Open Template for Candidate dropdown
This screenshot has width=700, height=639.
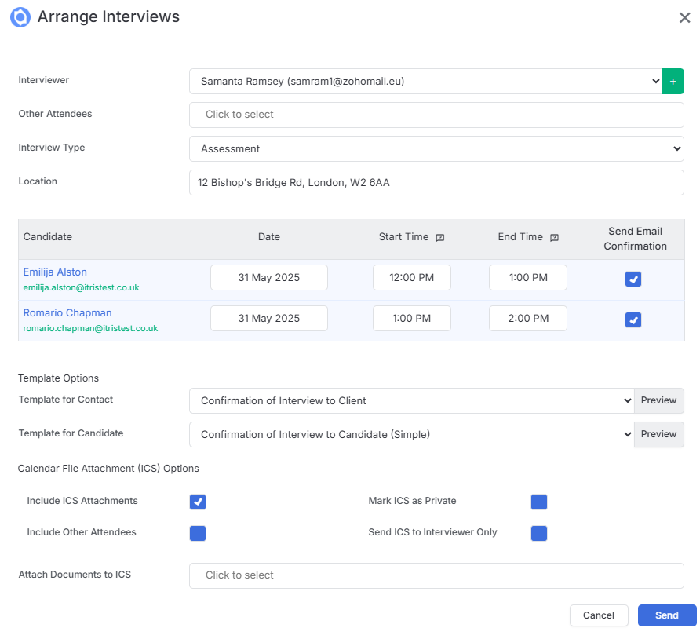(412, 434)
